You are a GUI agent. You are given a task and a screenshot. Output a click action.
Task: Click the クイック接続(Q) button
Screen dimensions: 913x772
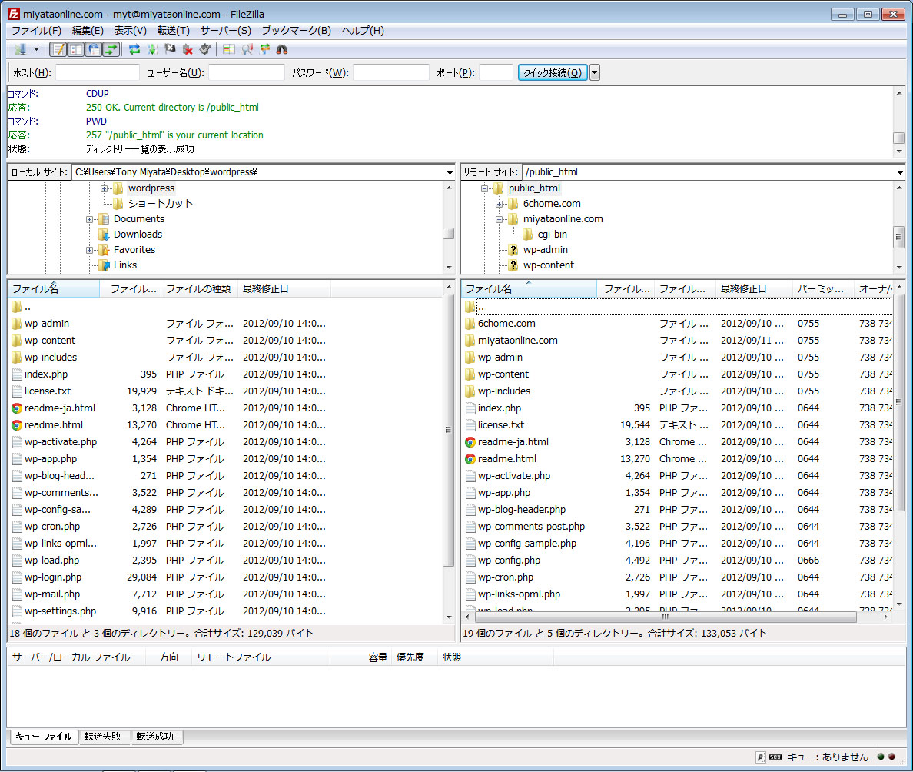point(553,72)
